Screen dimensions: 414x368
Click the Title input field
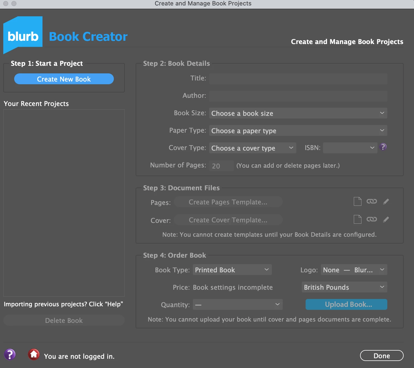(298, 79)
